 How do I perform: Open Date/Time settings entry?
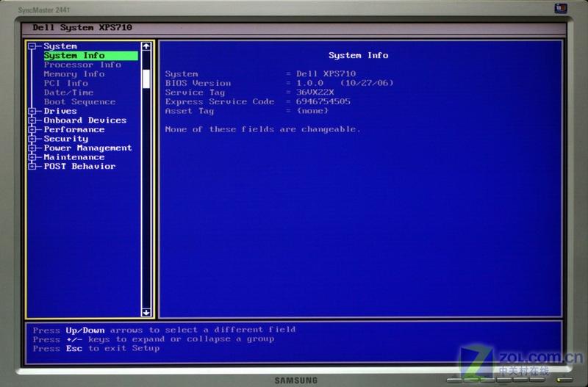[68, 93]
